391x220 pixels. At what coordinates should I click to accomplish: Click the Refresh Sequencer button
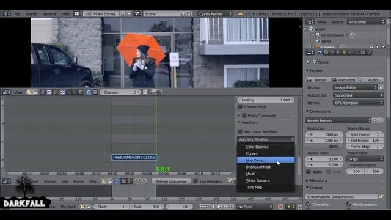(x=171, y=182)
